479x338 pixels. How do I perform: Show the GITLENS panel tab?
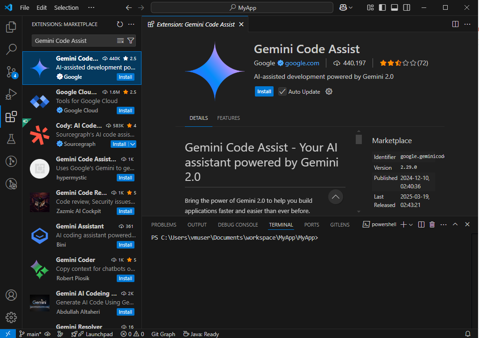click(x=340, y=225)
